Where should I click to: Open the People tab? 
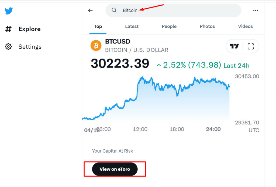pyautogui.click(x=169, y=26)
